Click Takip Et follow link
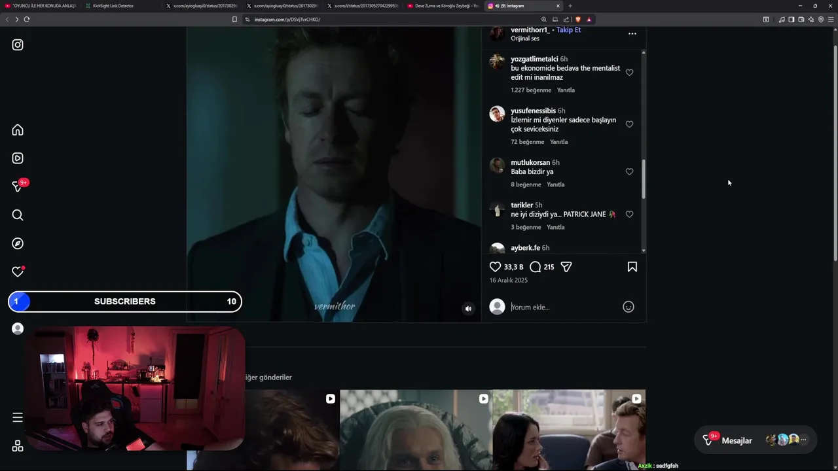This screenshot has width=838, height=471. click(x=568, y=30)
